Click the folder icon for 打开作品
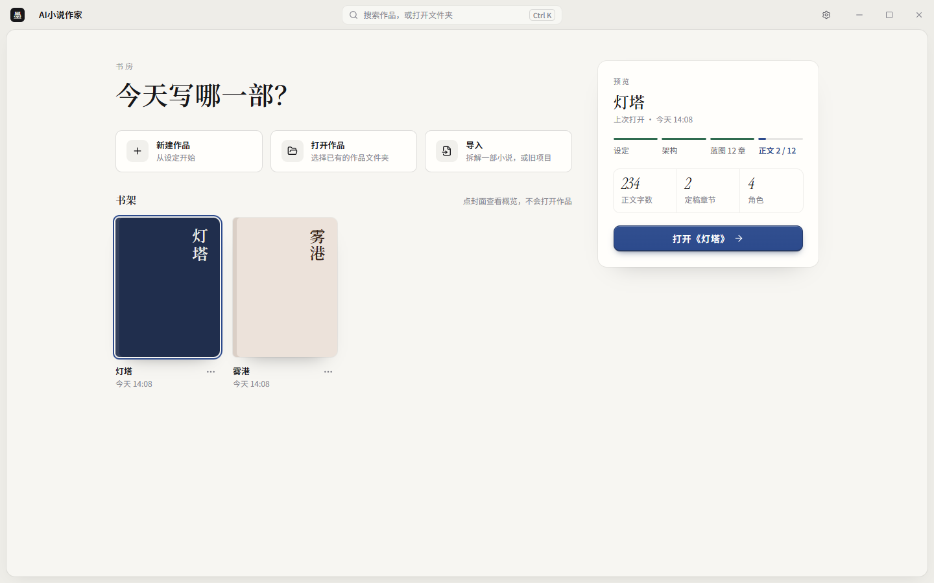The image size is (934, 583). [x=293, y=151]
